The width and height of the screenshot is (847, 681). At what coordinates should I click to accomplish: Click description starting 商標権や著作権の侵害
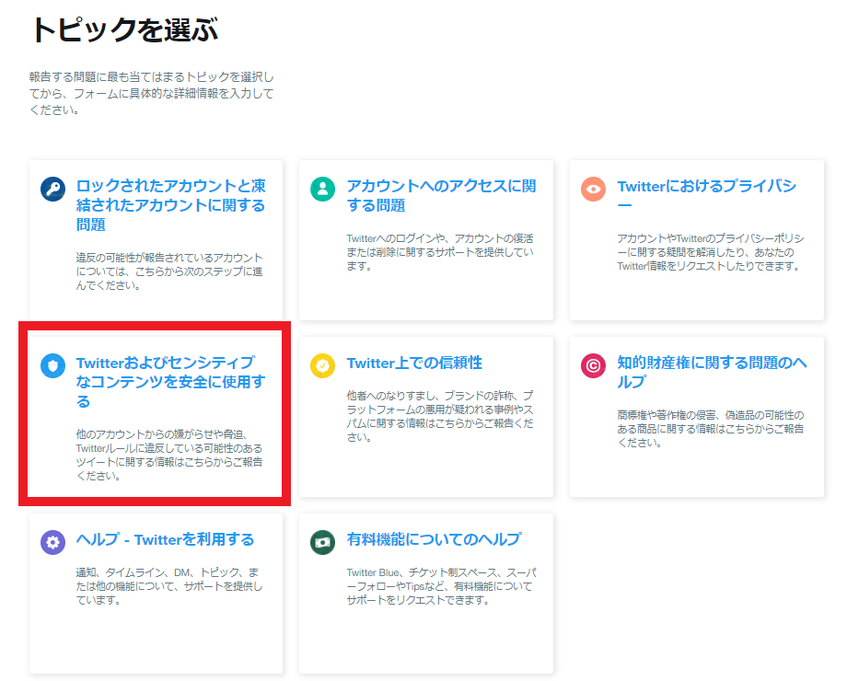point(711,429)
